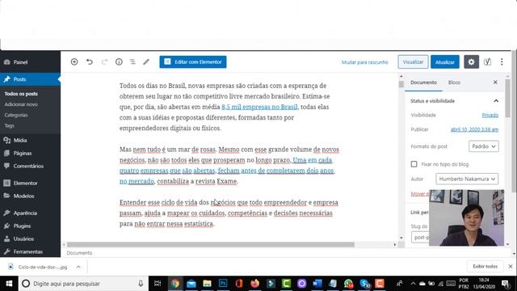Open Office from the taskbar
Image resolution: width=517 pixels, height=291 pixels.
(x=239, y=284)
